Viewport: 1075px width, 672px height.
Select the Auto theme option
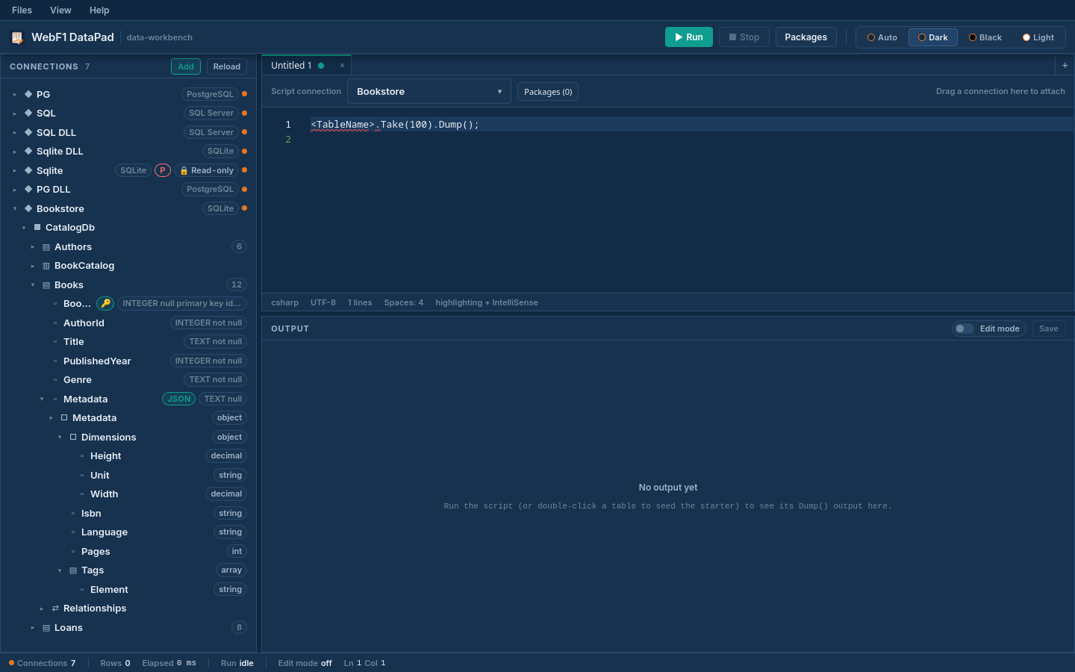coord(882,37)
